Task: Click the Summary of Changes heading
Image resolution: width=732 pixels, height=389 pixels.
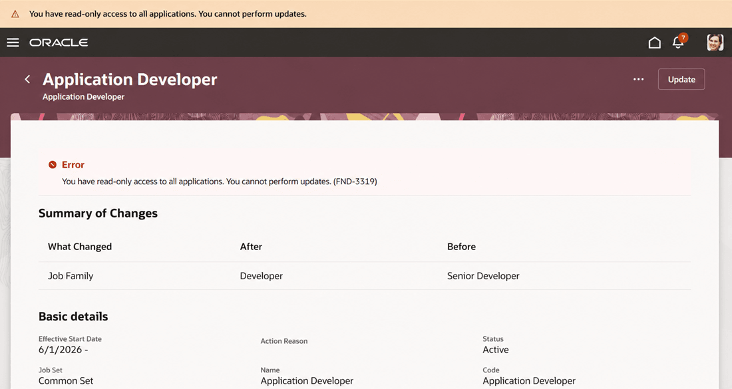Action: tap(98, 213)
